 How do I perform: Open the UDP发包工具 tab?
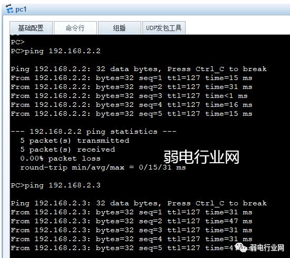(163, 28)
